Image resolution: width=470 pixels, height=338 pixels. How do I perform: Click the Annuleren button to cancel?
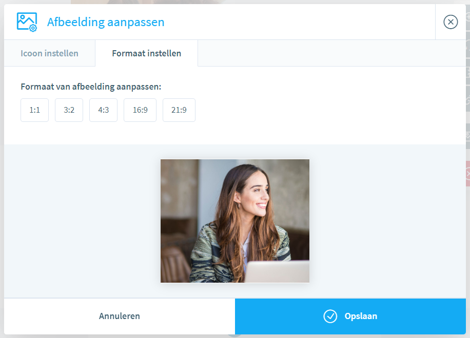119,316
